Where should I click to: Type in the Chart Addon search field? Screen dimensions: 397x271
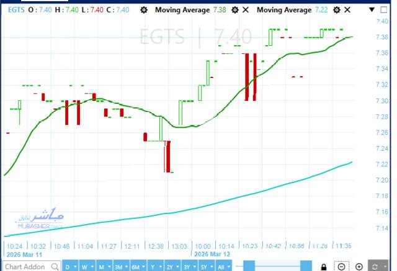click(25, 267)
